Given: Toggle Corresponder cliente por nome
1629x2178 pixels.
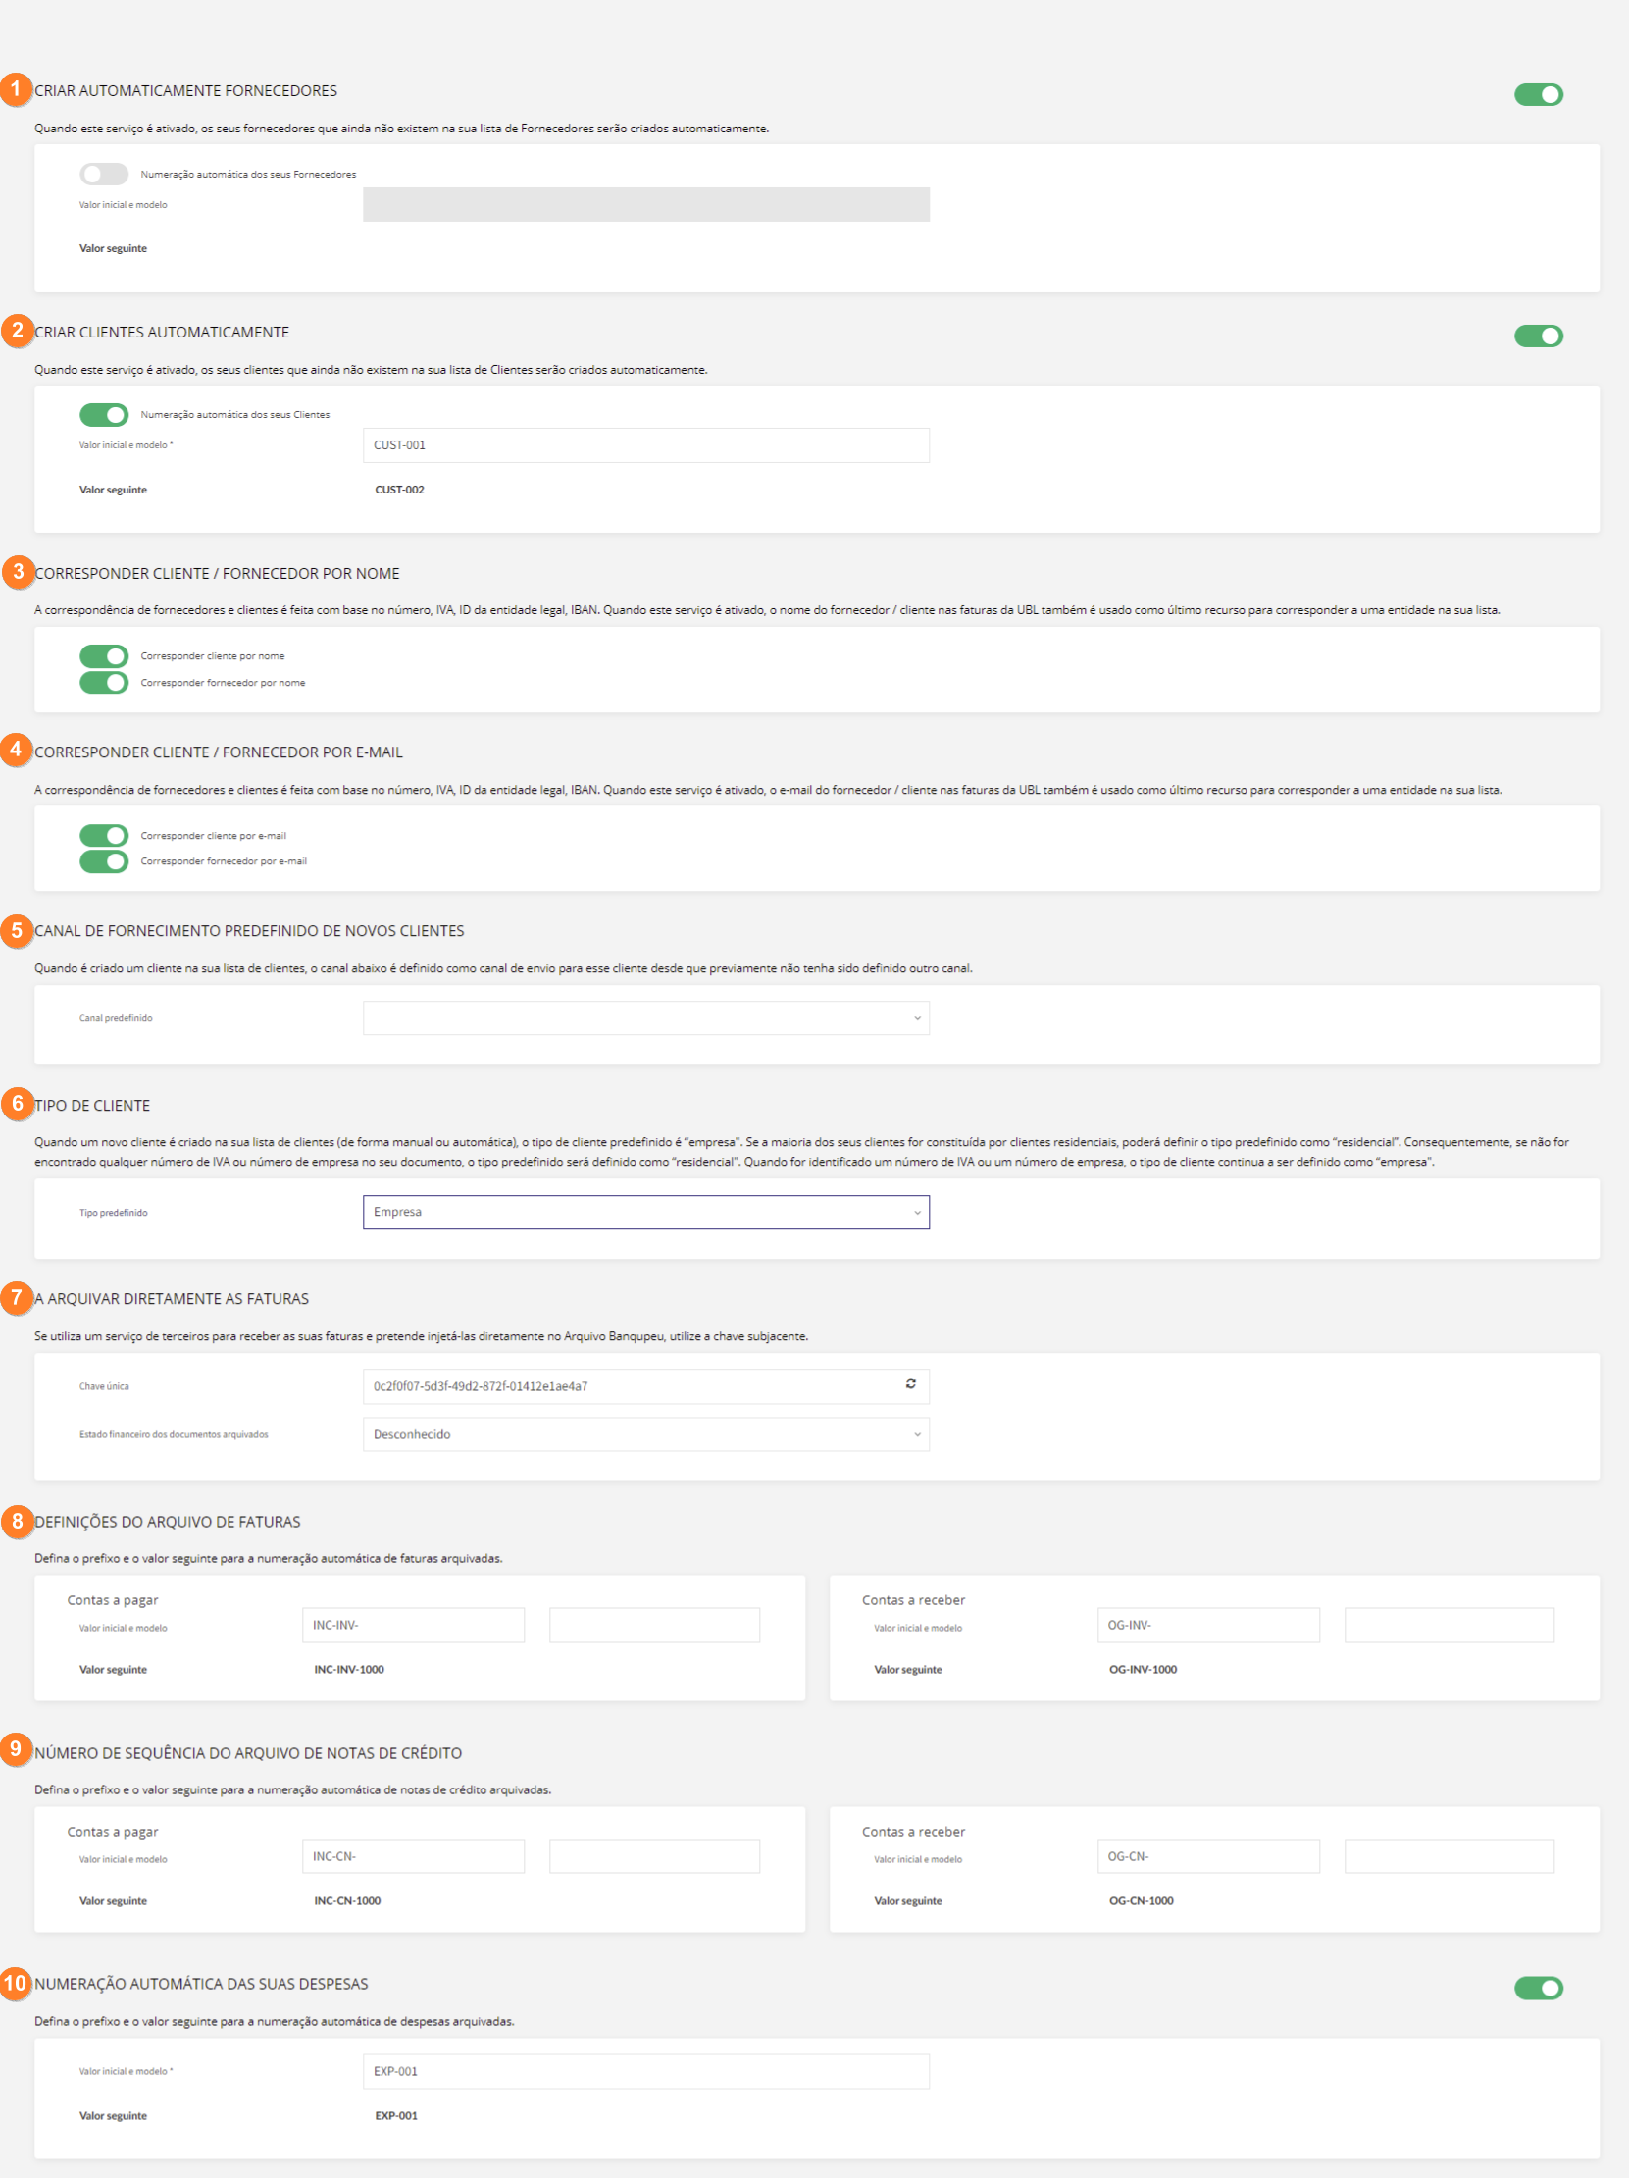Looking at the screenshot, I should pyautogui.click(x=104, y=655).
